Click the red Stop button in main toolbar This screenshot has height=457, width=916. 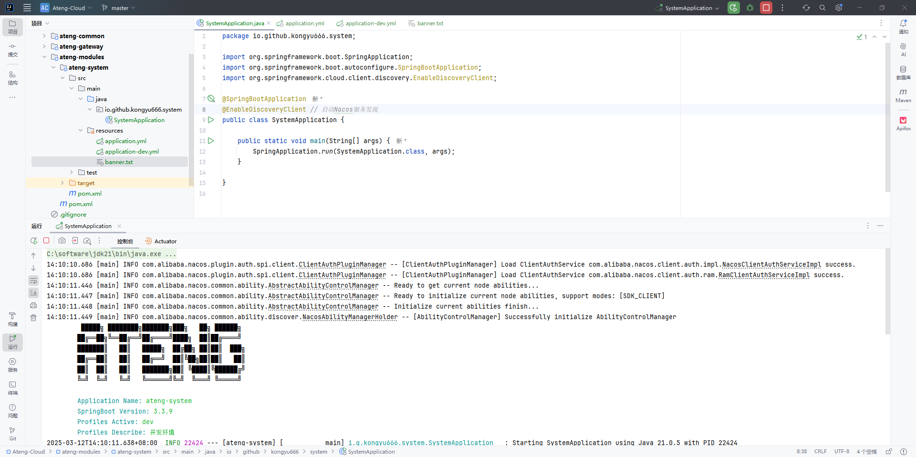[766, 8]
